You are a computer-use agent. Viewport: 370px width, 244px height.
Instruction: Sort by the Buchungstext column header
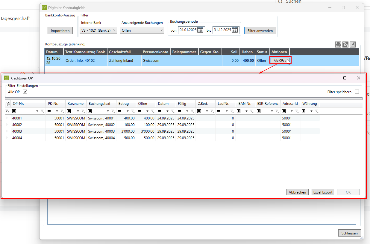click(101, 104)
